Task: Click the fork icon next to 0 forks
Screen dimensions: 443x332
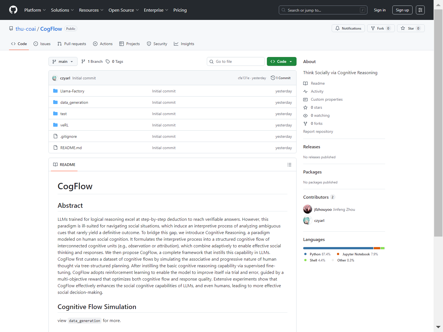Action: point(305,123)
